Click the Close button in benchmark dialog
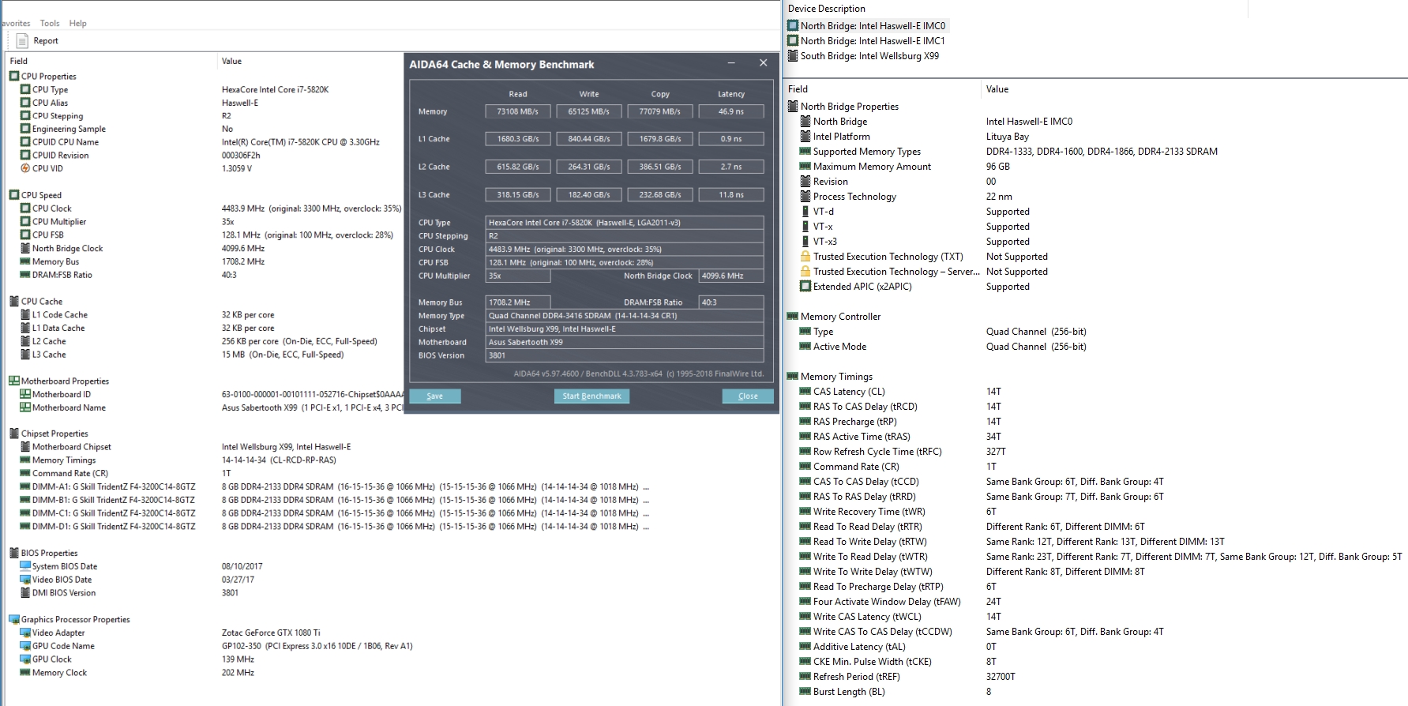This screenshot has height=706, width=1408. [x=748, y=396]
